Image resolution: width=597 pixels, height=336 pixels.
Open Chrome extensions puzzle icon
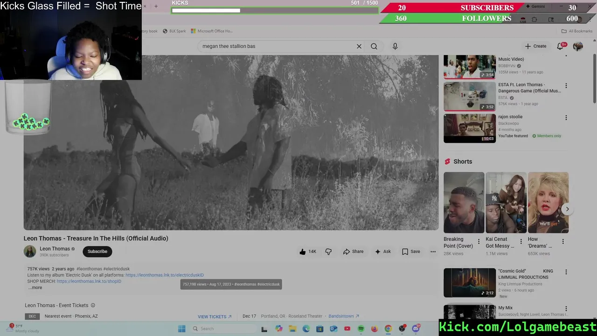535,20
